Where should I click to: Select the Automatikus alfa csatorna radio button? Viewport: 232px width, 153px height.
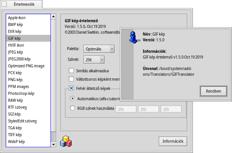pyautogui.click(x=73, y=98)
